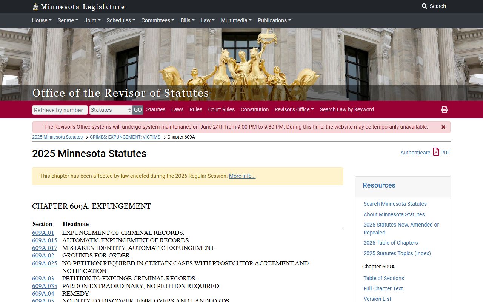Open Table of Sections link
Image resolution: width=483 pixels, height=302 pixels.
point(384,278)
